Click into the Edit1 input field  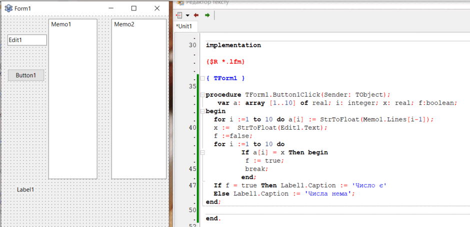point(27,40)
